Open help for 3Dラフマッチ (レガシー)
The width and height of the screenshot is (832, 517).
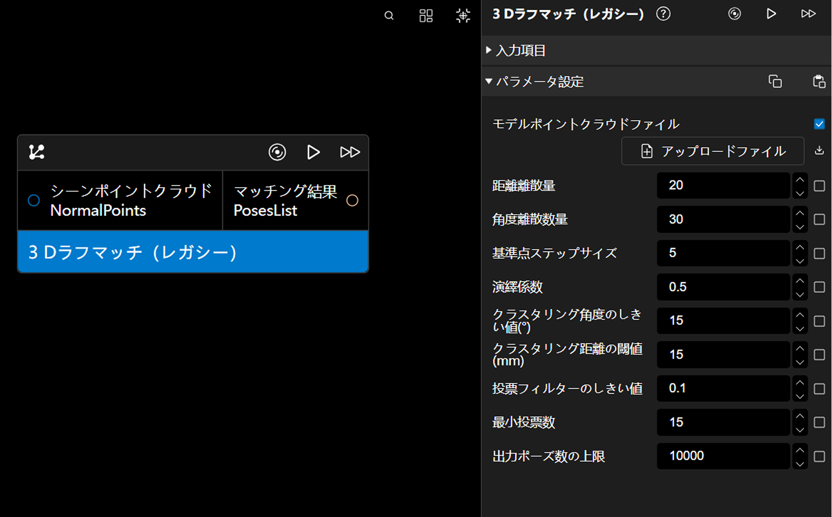(663, 14)
